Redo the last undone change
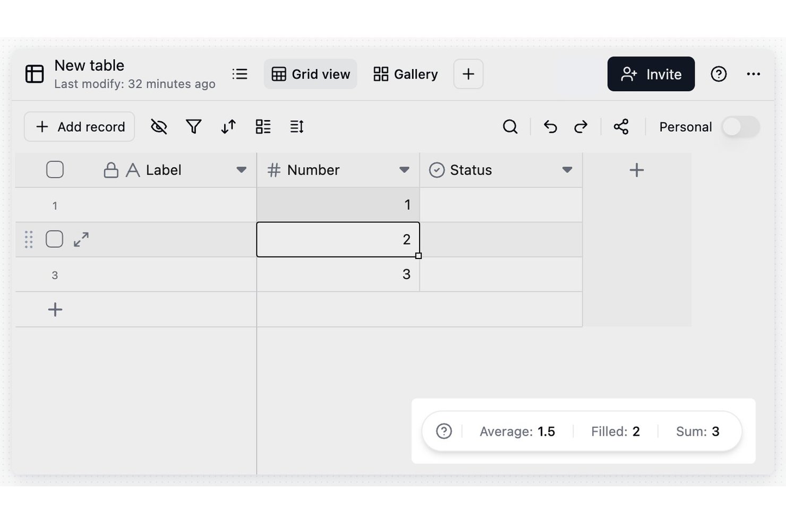This screenshot has width=786, height=524. 581,126
